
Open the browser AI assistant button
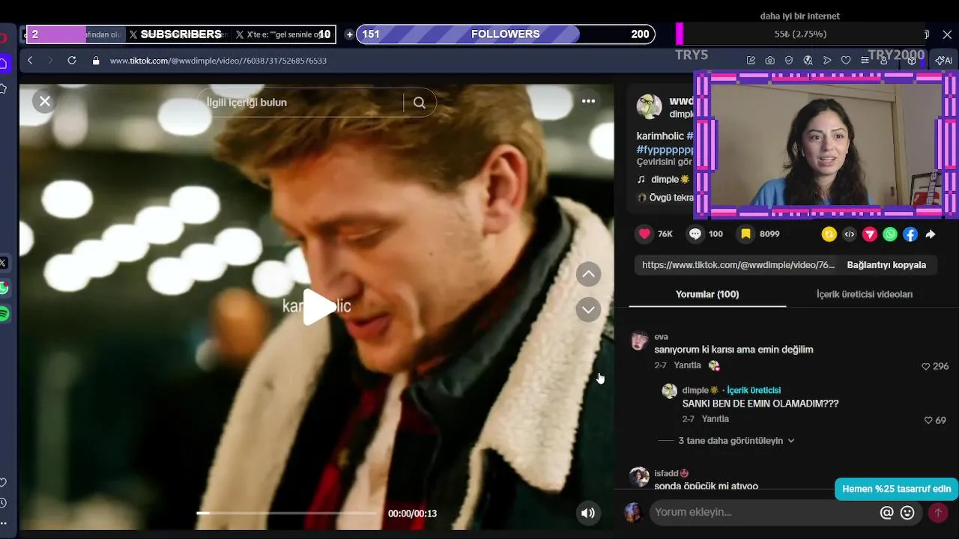(943, 61)
